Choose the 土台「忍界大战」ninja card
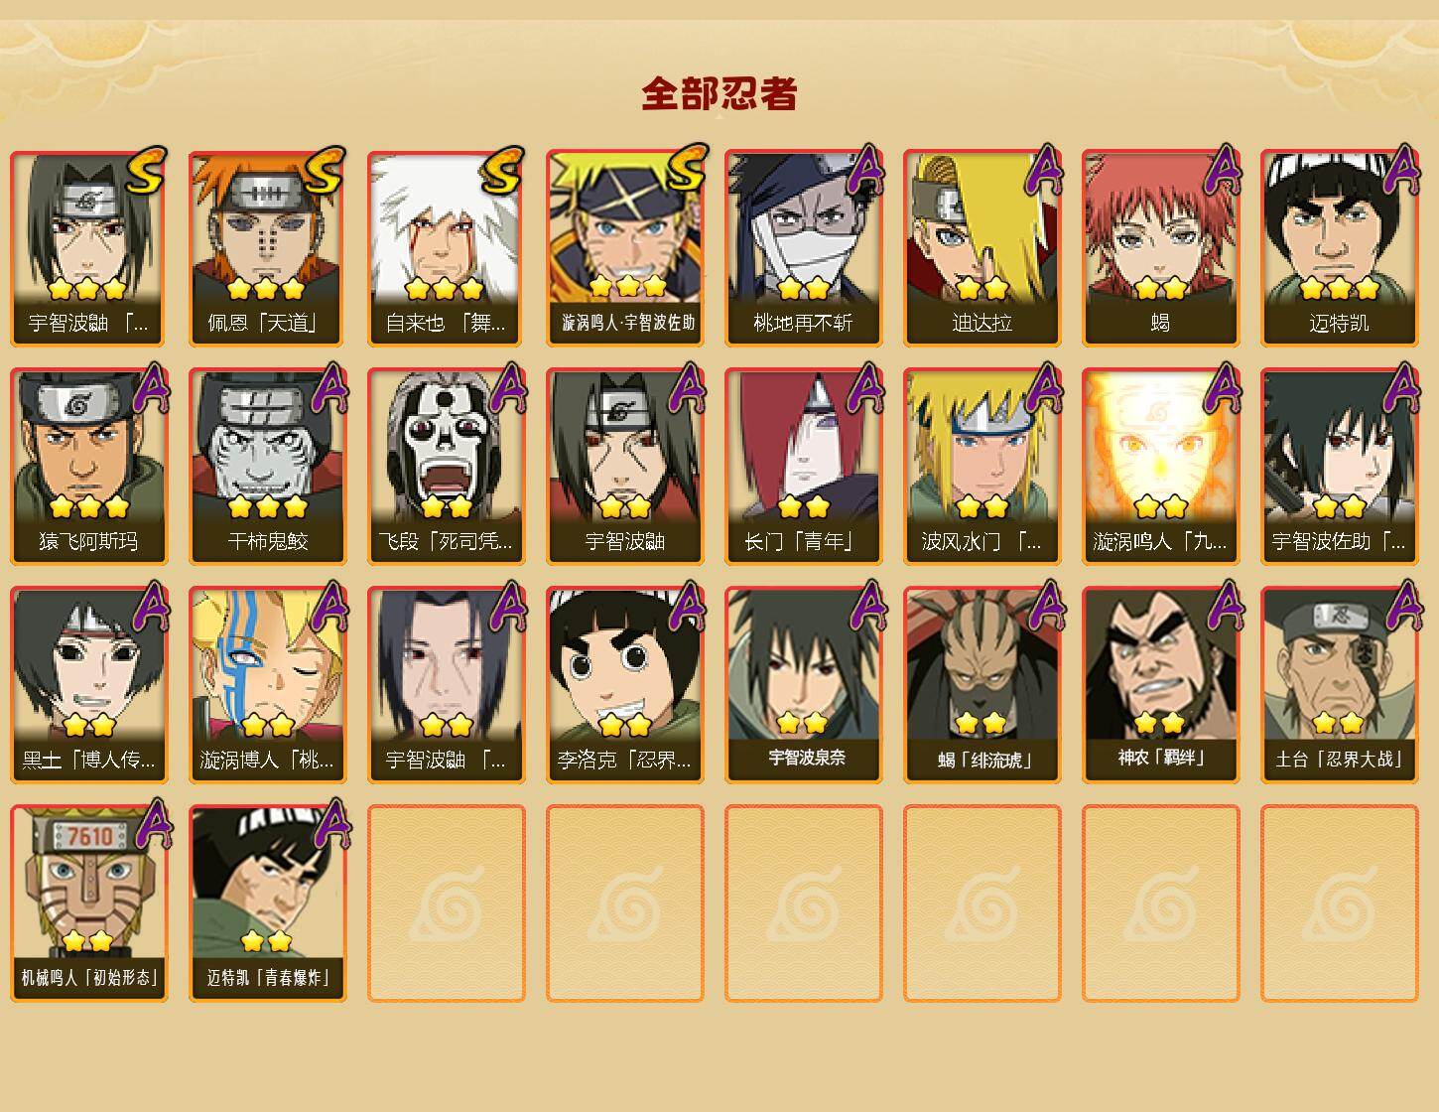This screenshot has width=1439, height=1112. pos(1340,685)
